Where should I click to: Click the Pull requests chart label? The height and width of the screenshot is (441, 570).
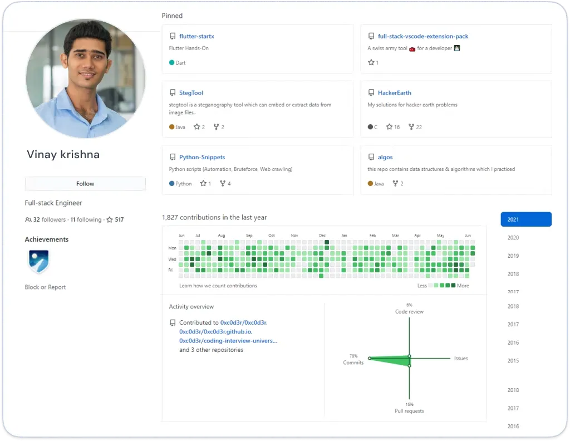409,411
